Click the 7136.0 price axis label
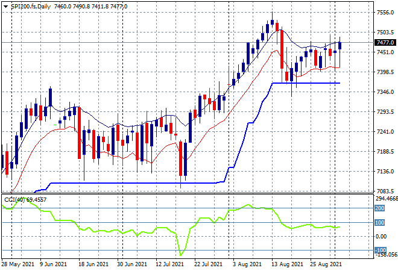Screen dimensions: 398x271 click(385, 172)
